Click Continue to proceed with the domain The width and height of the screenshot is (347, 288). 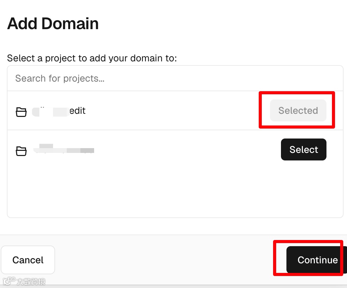pyautogui.click(x=316, y=260)
